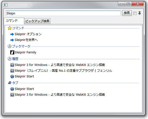Click globe icon of Sleipnir Start in 履歴
148x119 pixels.
click(x=12, y=76)
